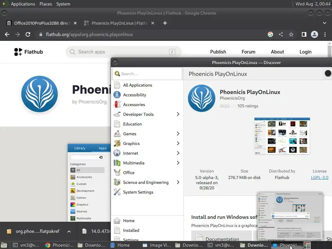Switch to Home file manager taskbar window

point(120,245)
